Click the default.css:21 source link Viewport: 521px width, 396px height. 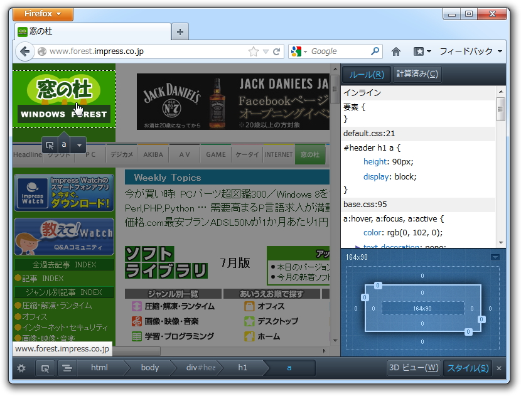[x=369, y=134]
